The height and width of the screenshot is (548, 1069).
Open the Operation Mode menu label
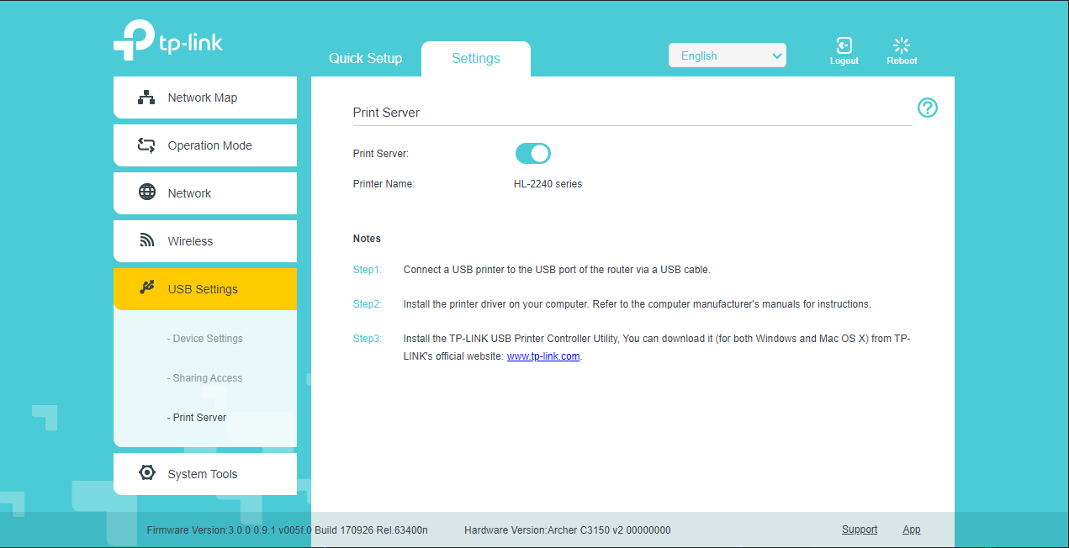210,145
